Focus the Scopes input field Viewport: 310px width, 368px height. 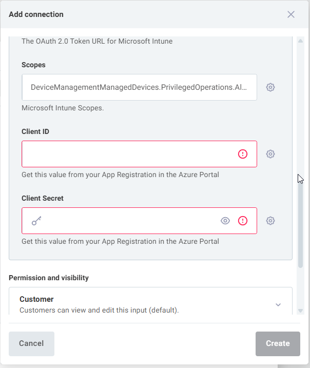140,87
